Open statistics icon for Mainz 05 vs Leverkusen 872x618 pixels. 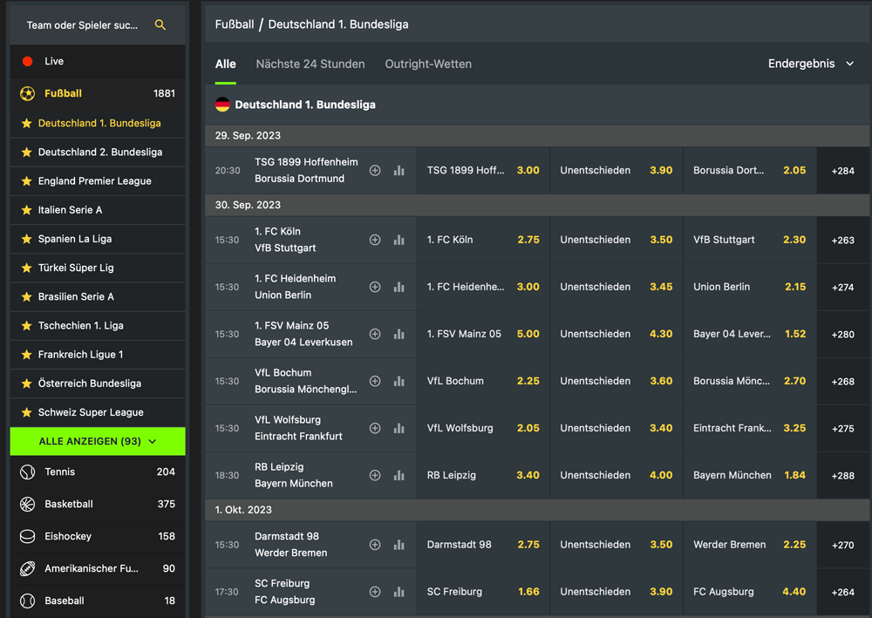coord(399,334)
